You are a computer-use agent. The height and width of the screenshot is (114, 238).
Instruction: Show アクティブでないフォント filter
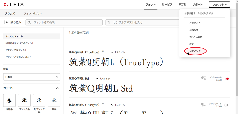18,57
